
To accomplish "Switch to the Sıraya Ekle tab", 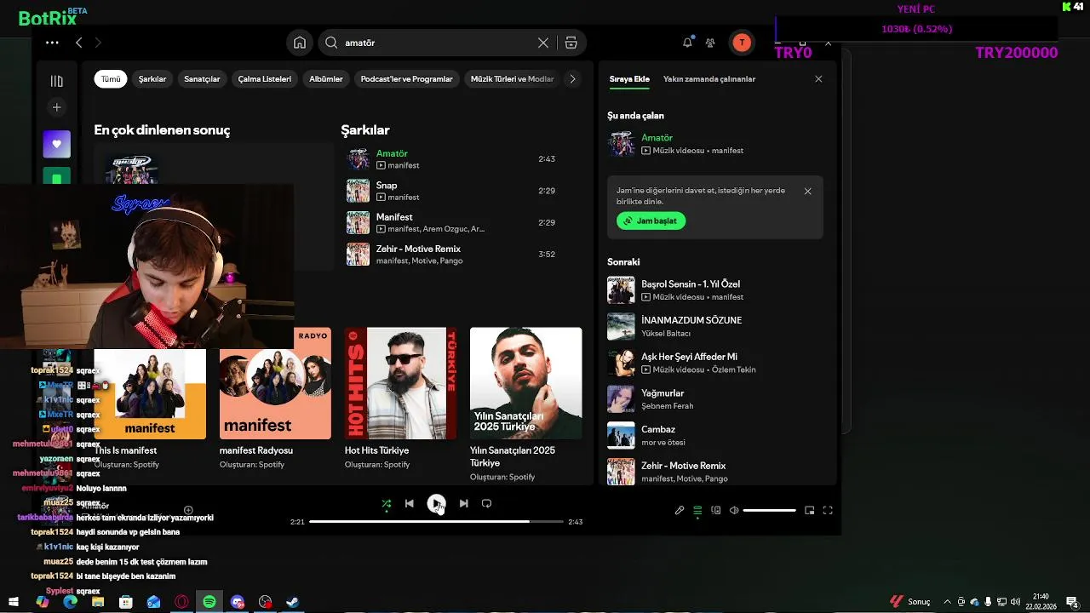I will pyautogui.click(x=629, y=79).
